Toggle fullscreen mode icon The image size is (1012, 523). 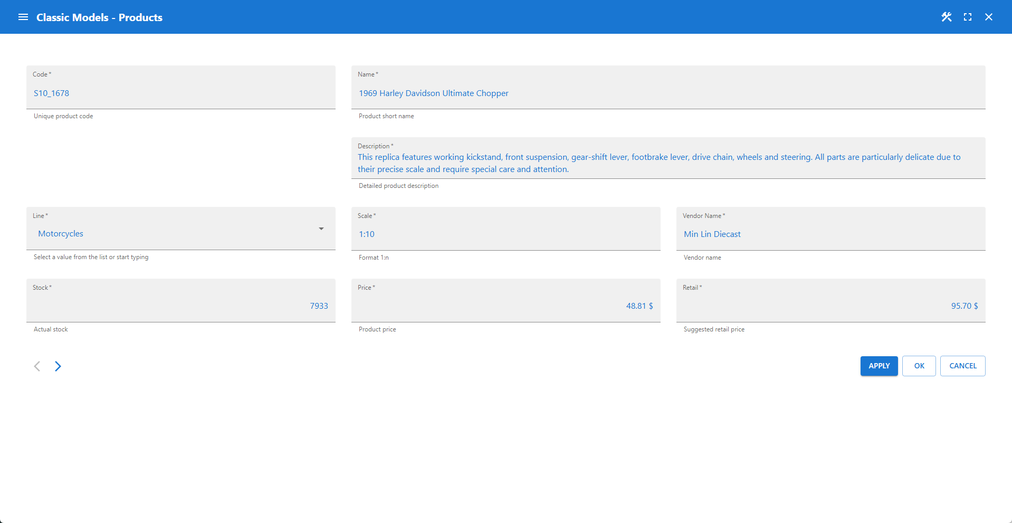[x=968, y=17]
